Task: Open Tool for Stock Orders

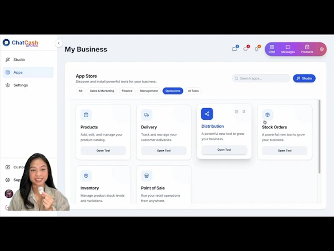Action: pos(285,151)
